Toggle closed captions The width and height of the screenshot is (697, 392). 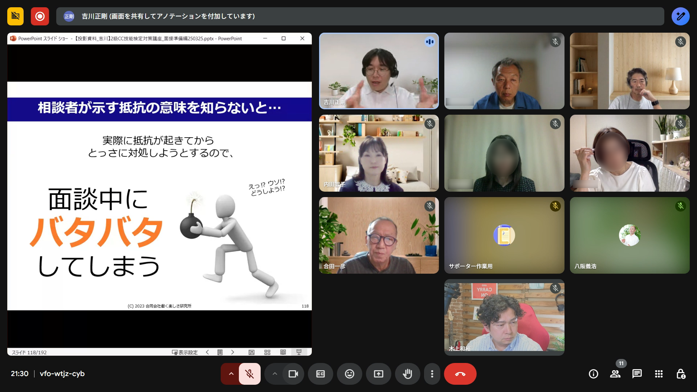[x=320, y=374]
